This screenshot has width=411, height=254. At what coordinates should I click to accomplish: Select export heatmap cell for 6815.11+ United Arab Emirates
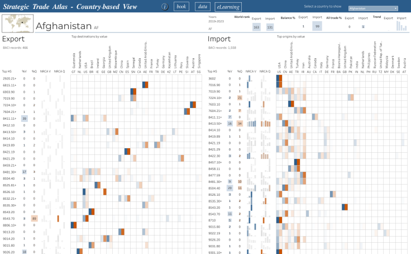coord(145,84)
